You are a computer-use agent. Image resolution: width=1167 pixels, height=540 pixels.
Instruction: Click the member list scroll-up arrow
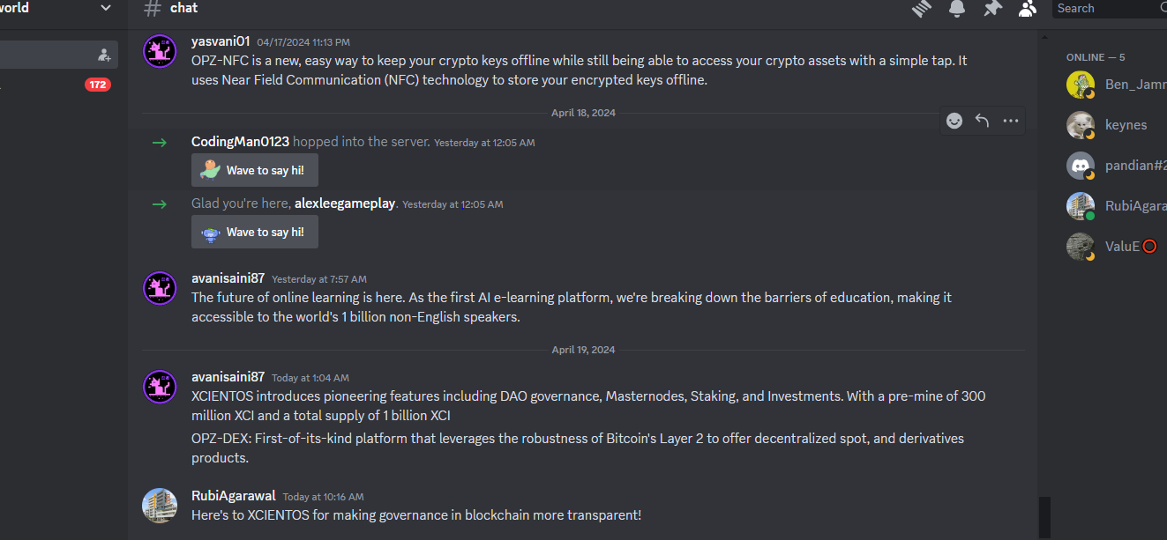click(x=1045, y=37)
